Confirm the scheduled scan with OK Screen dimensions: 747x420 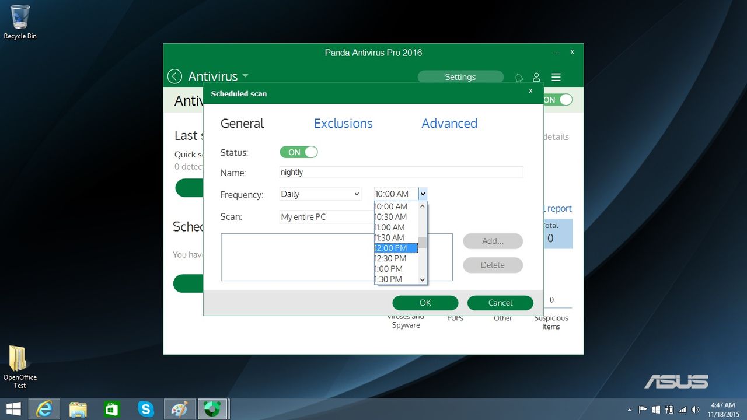pos(425,303)
